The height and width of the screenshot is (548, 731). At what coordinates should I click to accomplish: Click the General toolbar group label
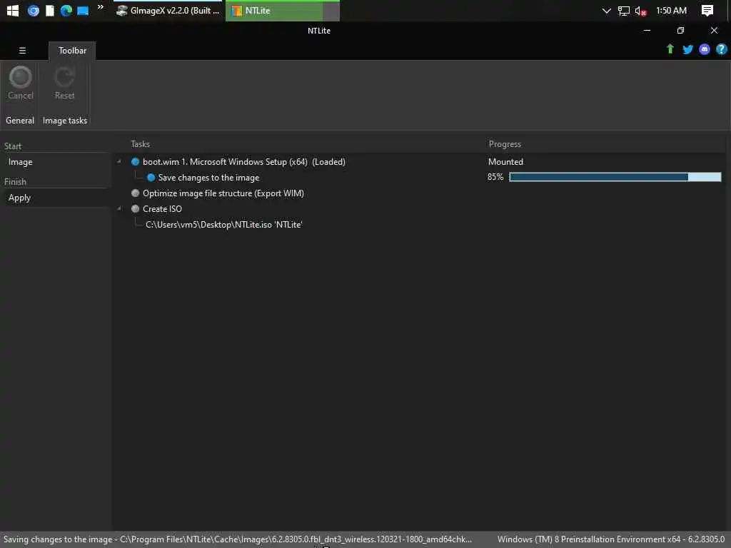pyautogui.click(x=20, y=120)
